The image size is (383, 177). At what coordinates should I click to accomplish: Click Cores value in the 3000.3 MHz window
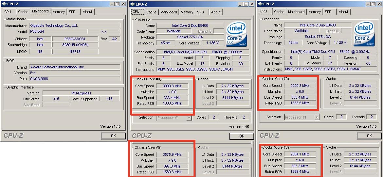pyautogui.click(x=214, y=117)
